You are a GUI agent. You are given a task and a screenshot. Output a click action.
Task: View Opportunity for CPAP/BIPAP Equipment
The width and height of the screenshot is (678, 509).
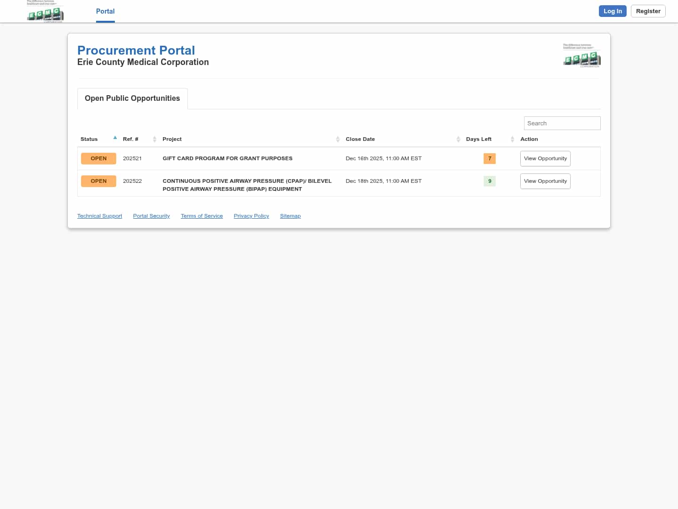click(545, 181)
